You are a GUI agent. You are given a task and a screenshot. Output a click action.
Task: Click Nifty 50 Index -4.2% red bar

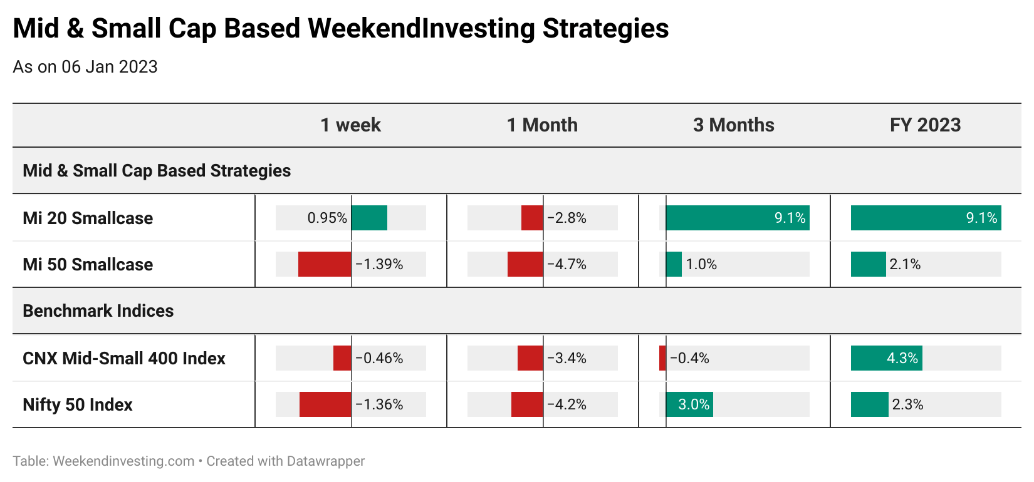(x=527, y=404)
